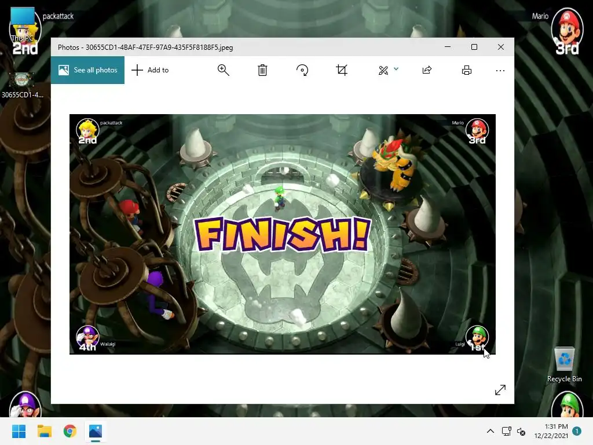This screenshot has width=593, height=445.
Task: Click the muted volume tray icon
Action: point(521,431)
